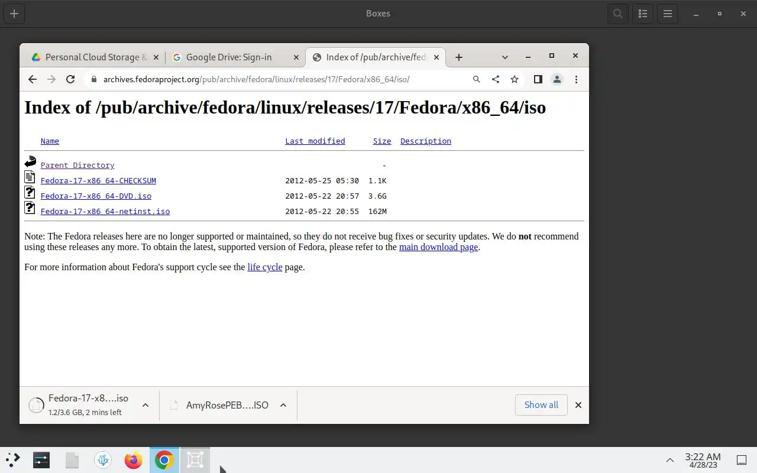Open the KDE application launcher
This screenshot has height=473, width=757.
pos(12,460)
